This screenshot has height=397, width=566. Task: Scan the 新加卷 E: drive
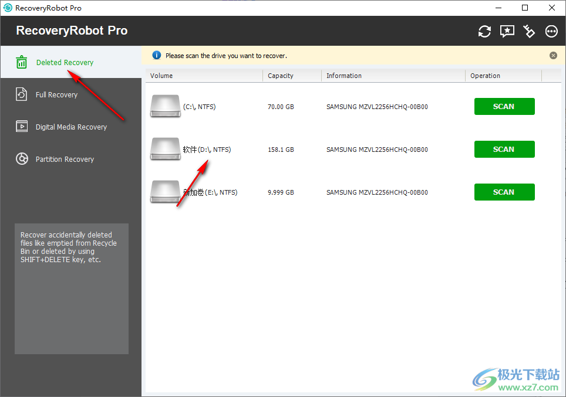[x=504, y=192]
